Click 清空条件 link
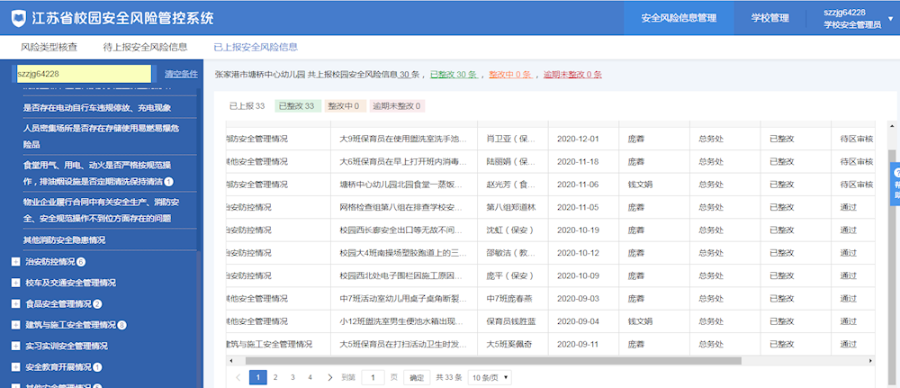Image resolution: width=900 pixels, height=388 pixels. click(x=181, y=74)
